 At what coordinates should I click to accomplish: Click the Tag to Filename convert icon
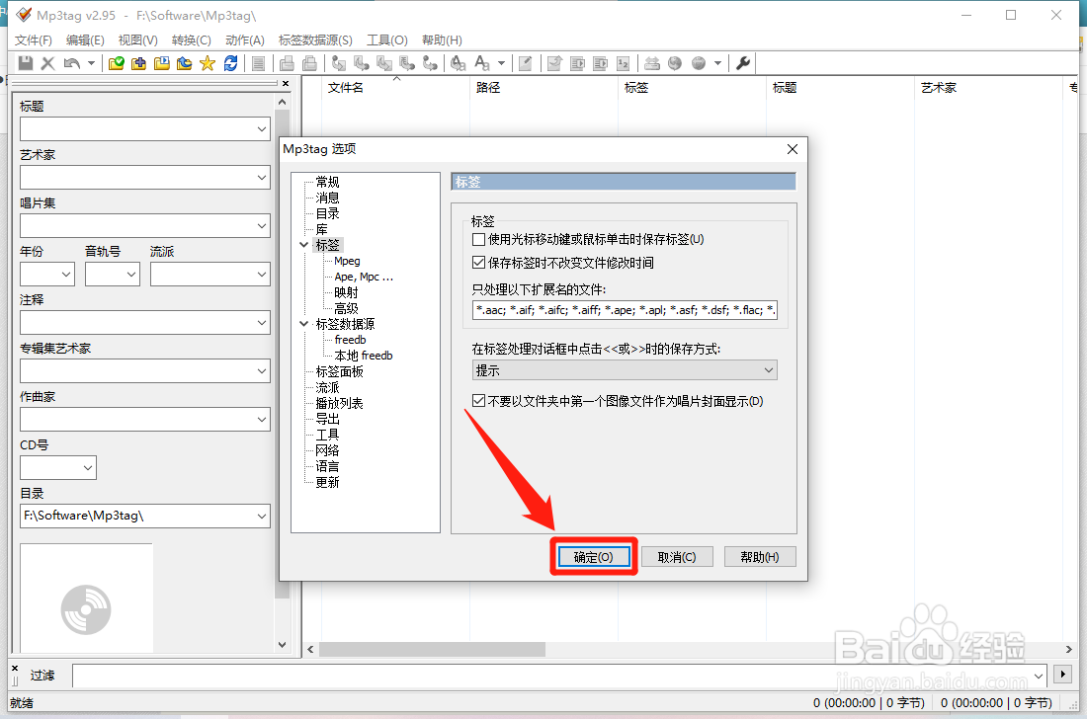[x=339, y=63]
